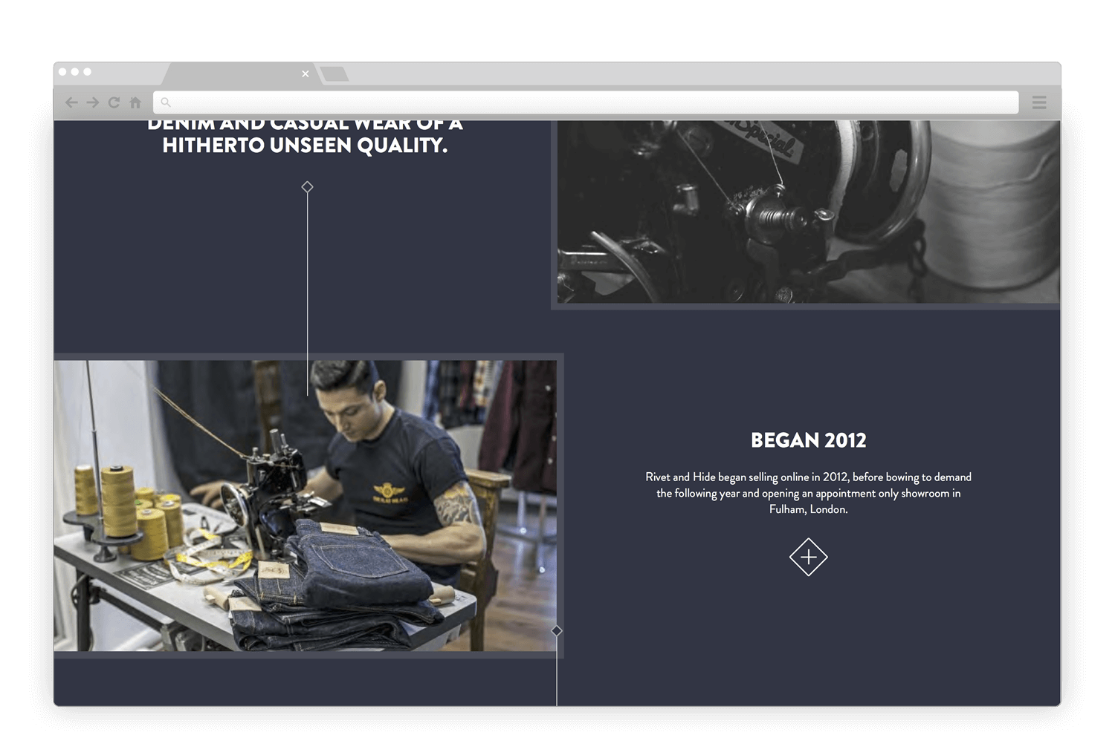
Task: Close the current browser tab
Action: pos(305,73)
